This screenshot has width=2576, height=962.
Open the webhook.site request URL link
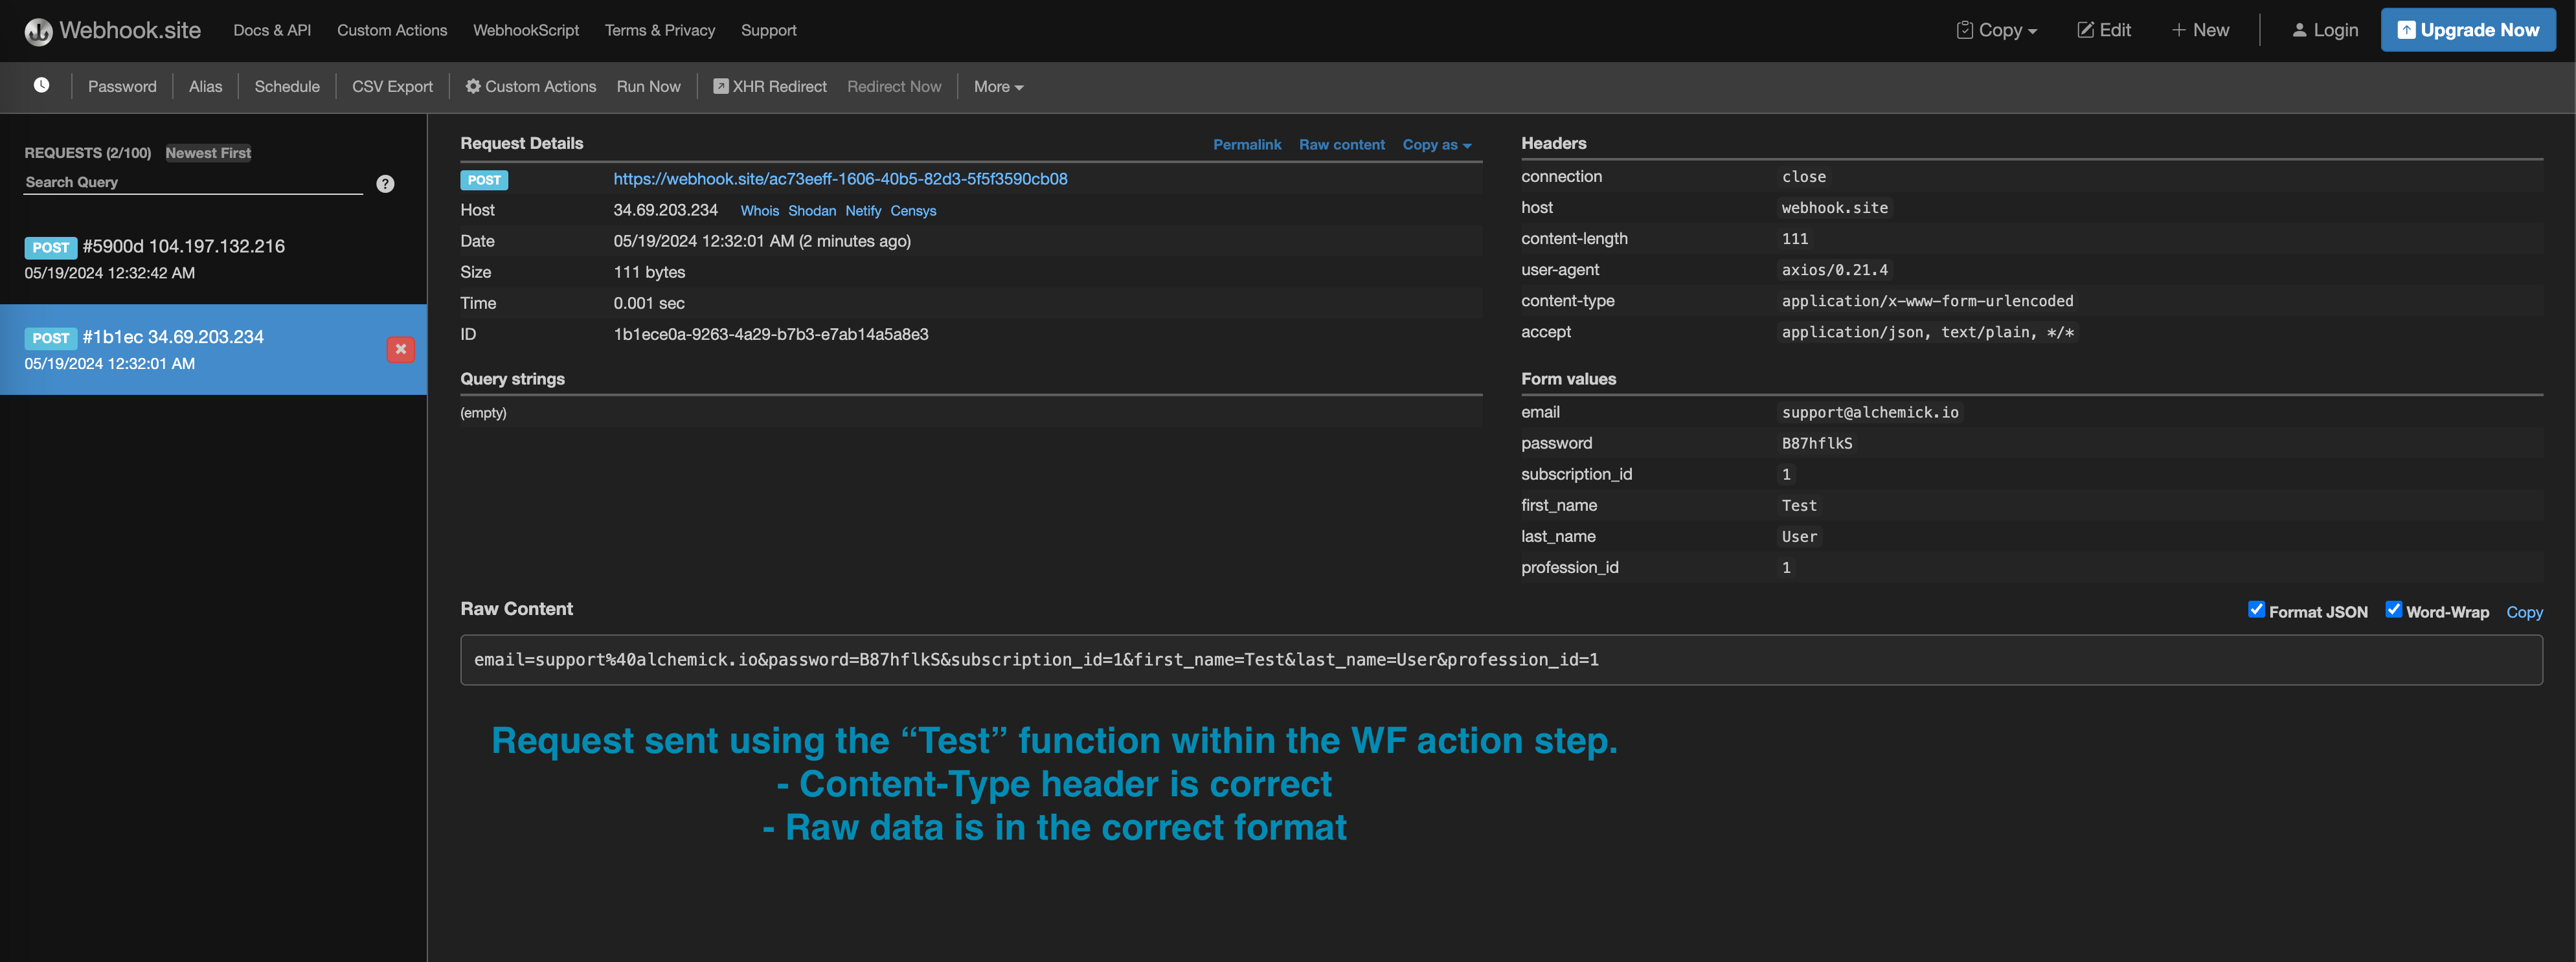[840, 179]
